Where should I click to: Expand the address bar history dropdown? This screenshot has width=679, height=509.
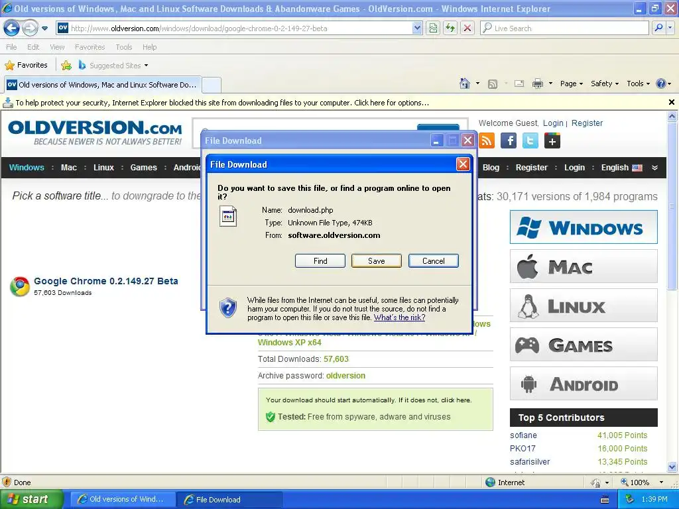[x=417, y=28]
